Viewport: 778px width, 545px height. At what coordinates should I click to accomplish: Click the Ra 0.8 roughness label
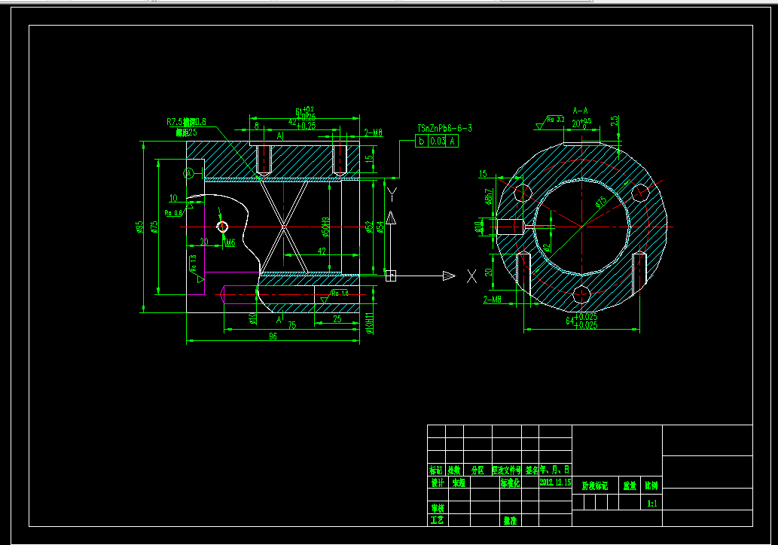(173, 213)
